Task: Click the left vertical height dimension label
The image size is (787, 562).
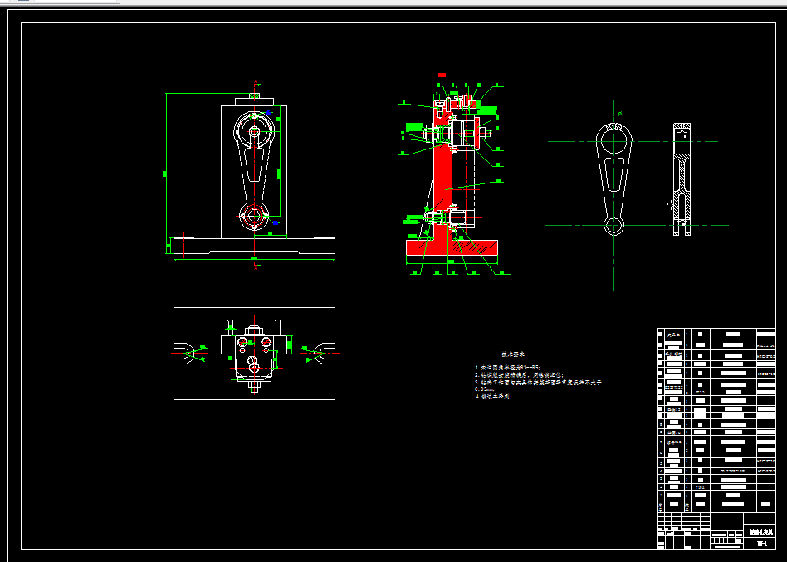Action: (x=164, y=173)
